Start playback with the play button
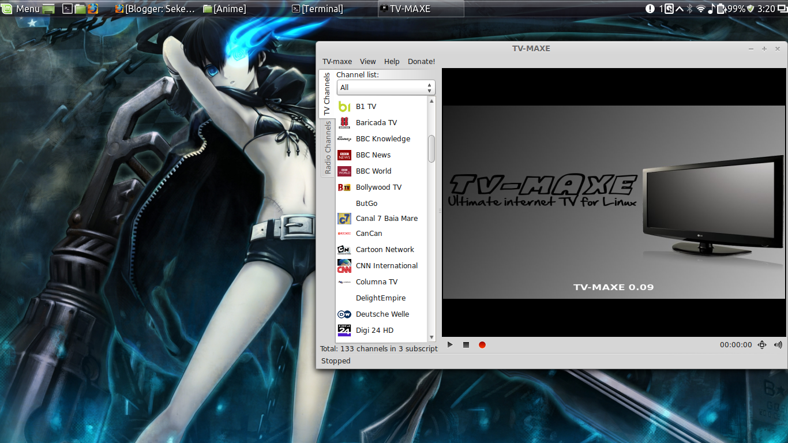Image resolution: width=788 pixels, height=443 pixels. (450, 345)
